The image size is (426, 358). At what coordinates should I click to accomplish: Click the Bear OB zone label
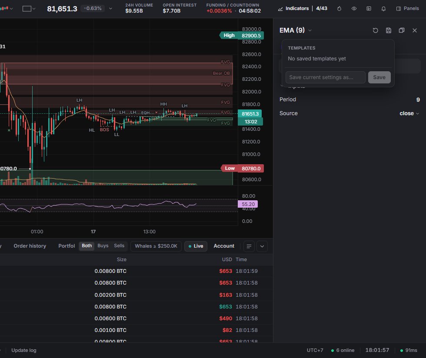[x=221, y=73]
